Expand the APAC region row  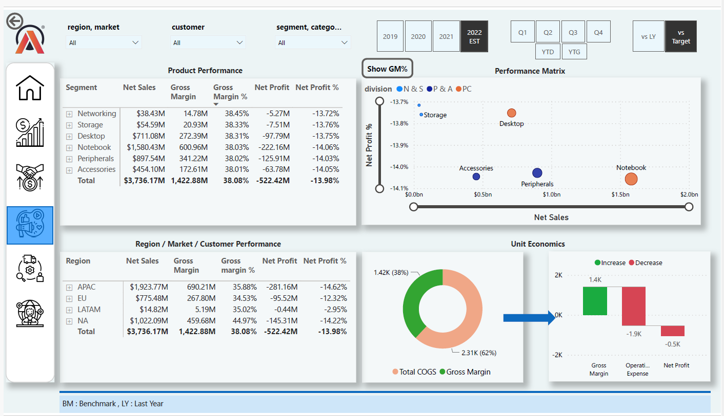pos(69,287)
